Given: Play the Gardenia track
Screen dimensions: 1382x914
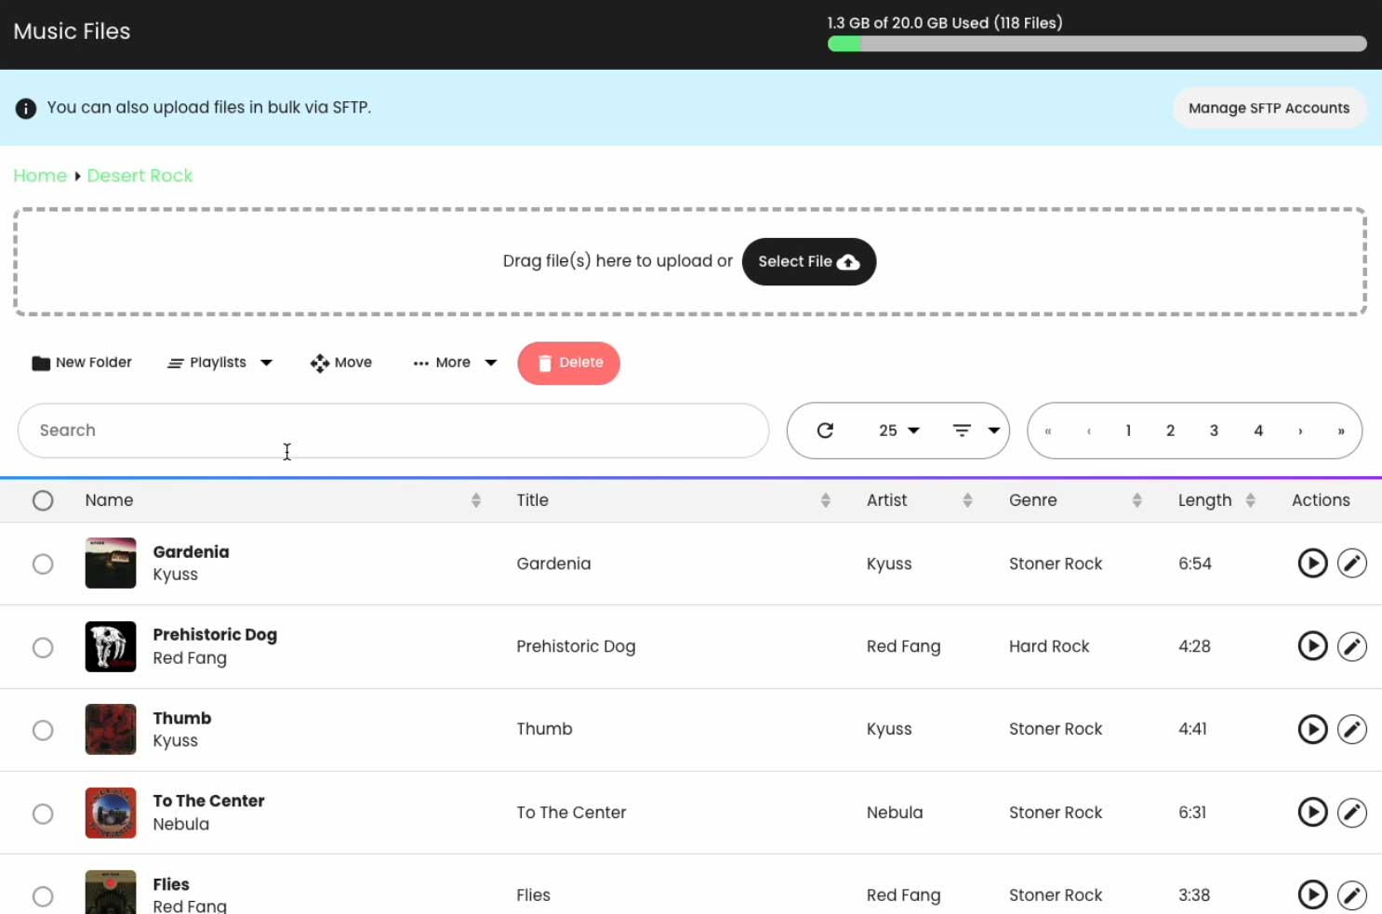Looking at the screenshot, I should pos(1312,563).
